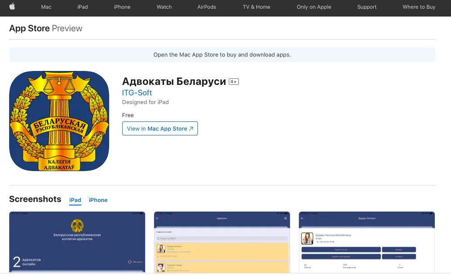The width and height of the screenshot is (451, 276).
Task: Click the Адвокаты Беларуси app icon
Action: tap(59, 121)
